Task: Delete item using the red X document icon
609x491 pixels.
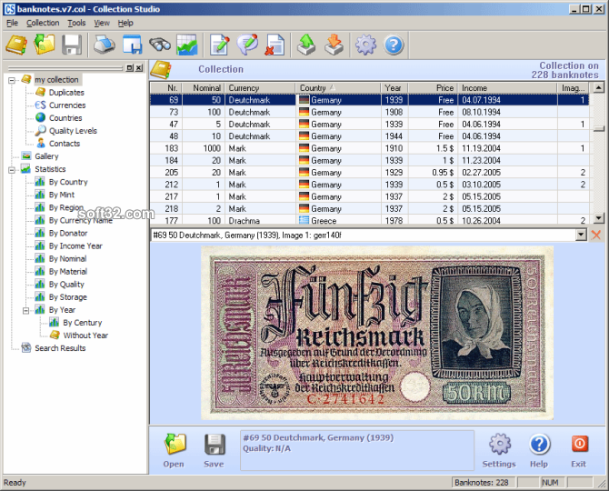Action: pyautogui.click(x=275, y=45)
